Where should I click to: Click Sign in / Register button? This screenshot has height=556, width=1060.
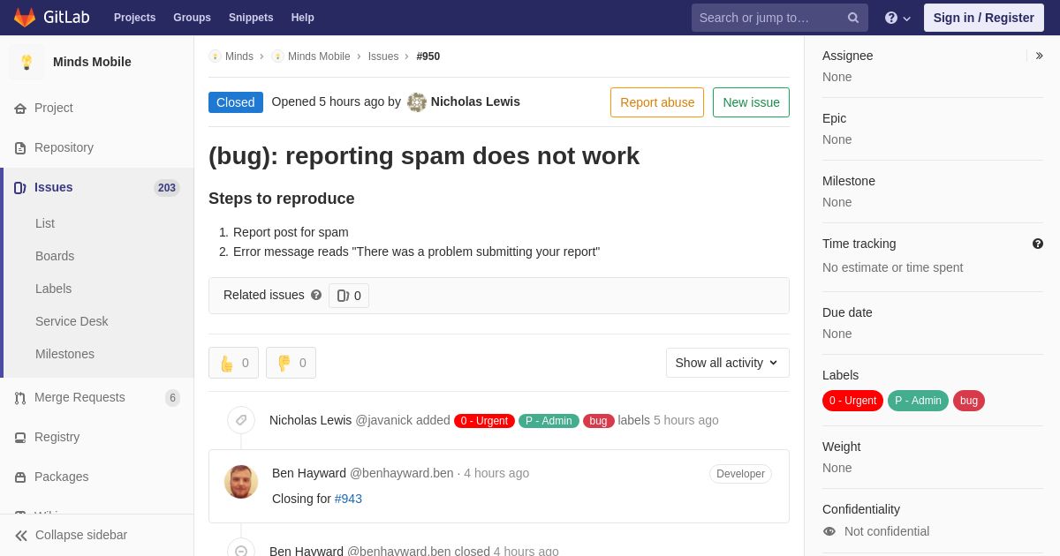(x=984, y=18)
